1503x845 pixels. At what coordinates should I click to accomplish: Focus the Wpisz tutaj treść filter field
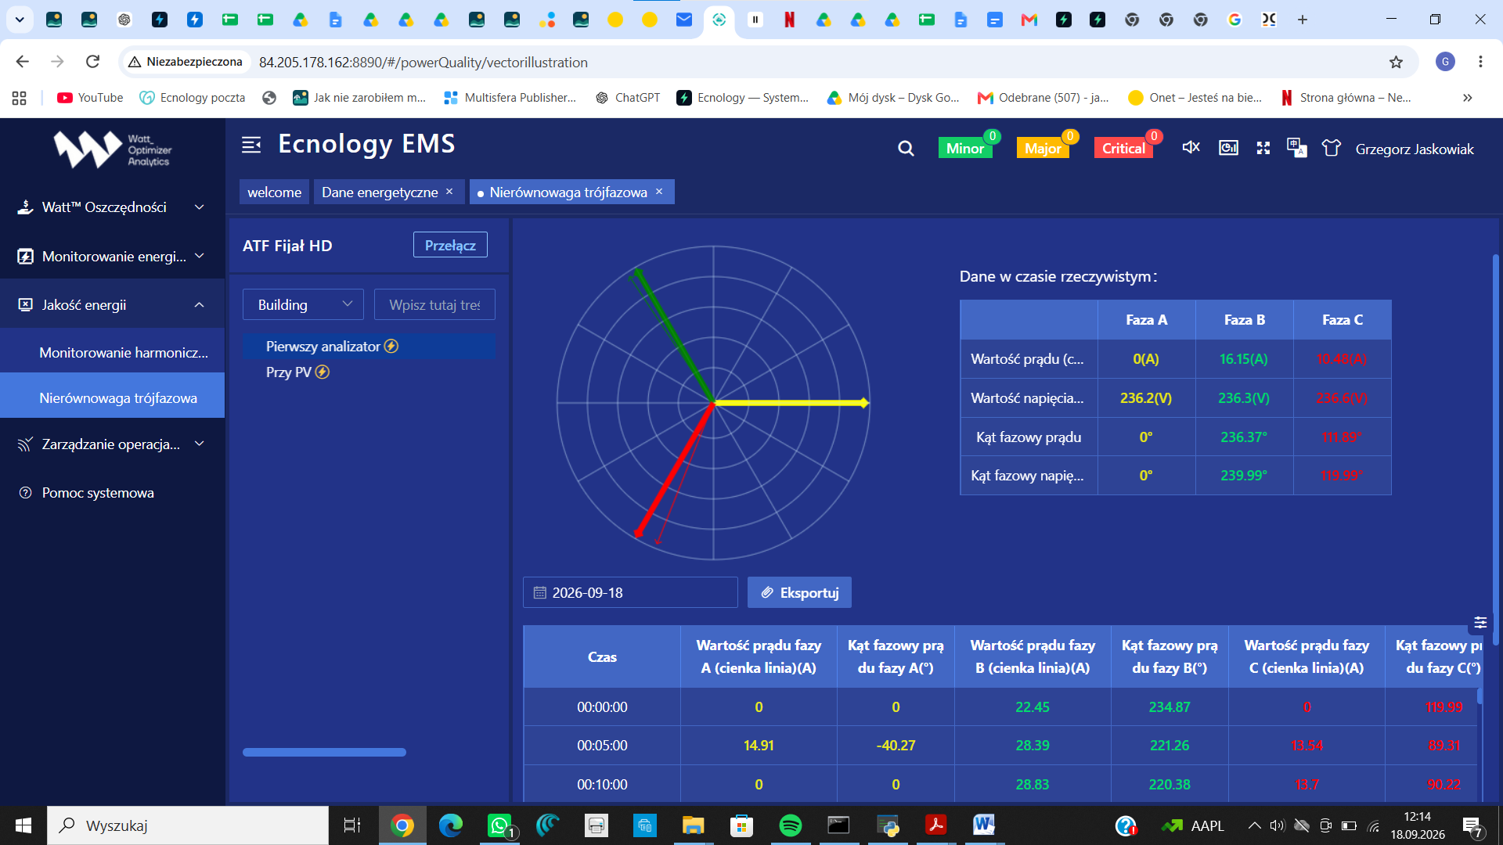(x=434, y=305)
